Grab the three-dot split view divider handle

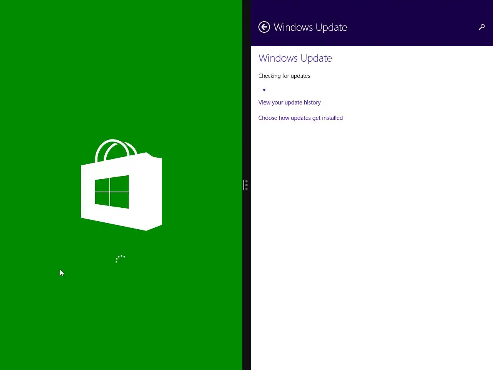click(x=246, y=185)
